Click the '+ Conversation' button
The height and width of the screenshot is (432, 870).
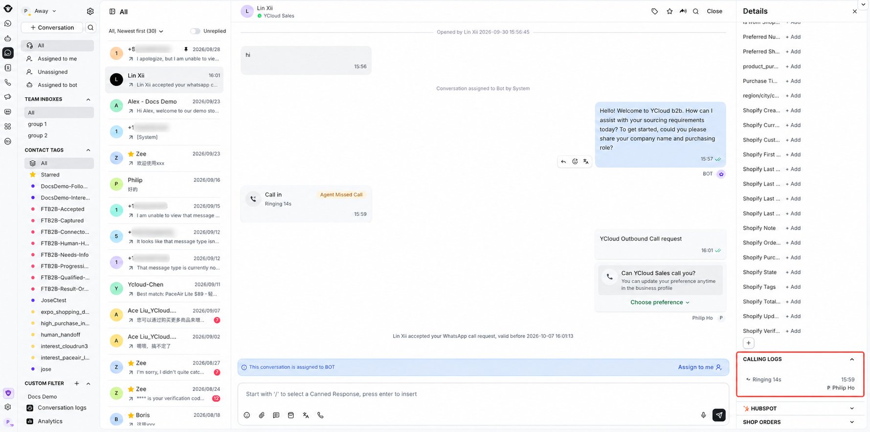[52, 28]
